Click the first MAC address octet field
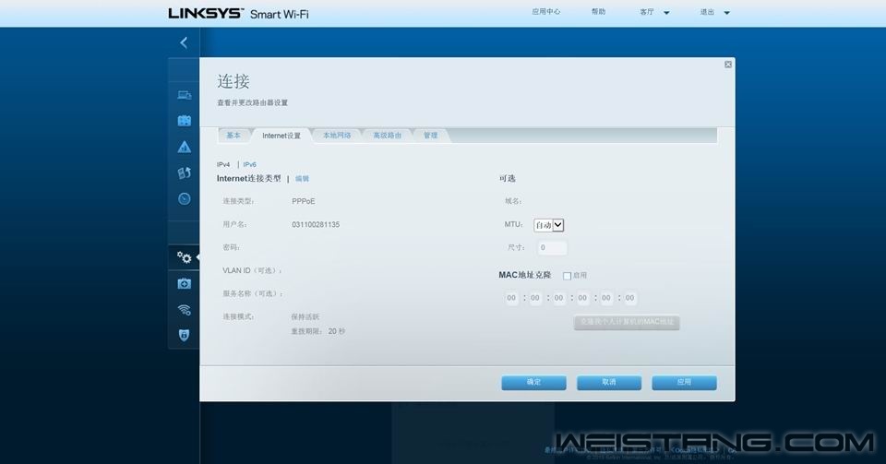886x464 pixels. pos(511,298)
